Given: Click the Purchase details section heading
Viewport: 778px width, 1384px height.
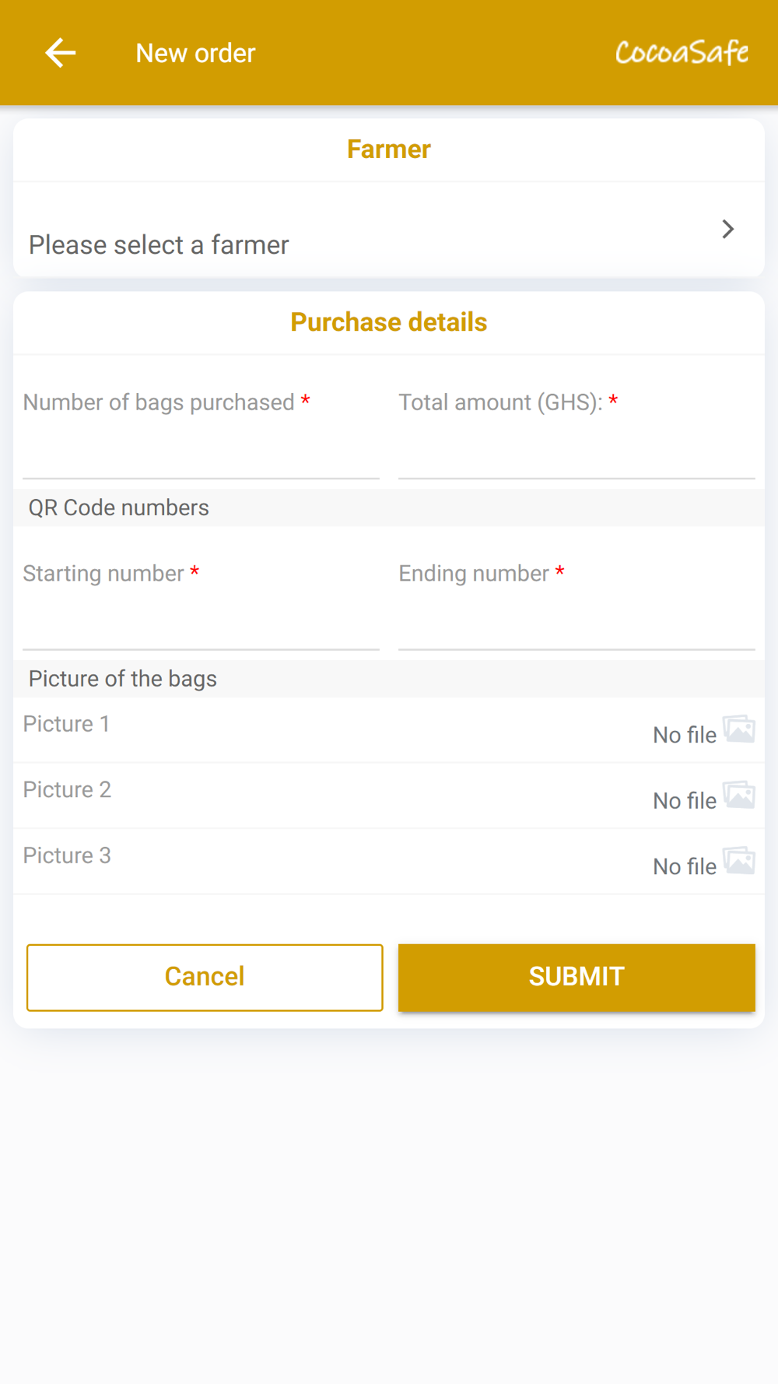Looking at the screenshot, I should pyautogui.click(x=389, y=322).
